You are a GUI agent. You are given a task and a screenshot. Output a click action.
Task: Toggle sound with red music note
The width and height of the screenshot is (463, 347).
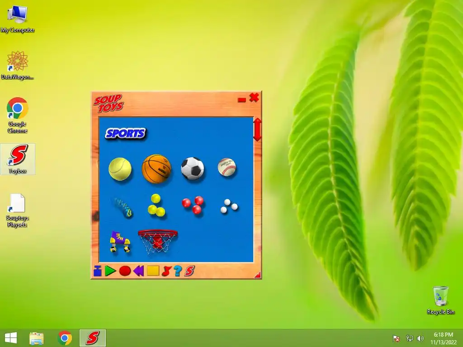pos(166,271)
